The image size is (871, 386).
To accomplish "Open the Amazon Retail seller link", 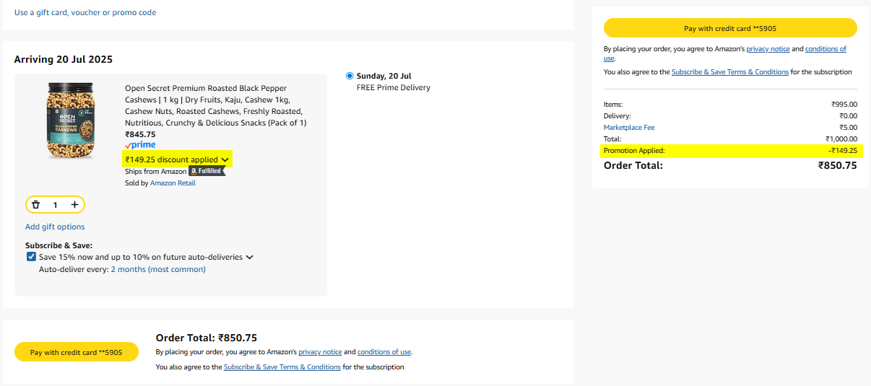I will pos(173,183).
